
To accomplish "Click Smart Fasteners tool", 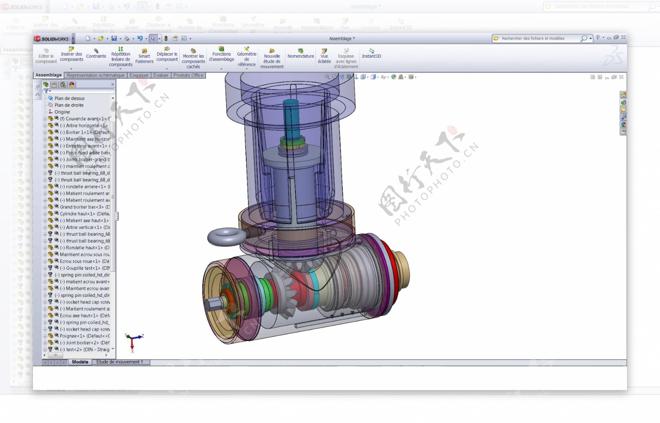I will click(144, 56).
